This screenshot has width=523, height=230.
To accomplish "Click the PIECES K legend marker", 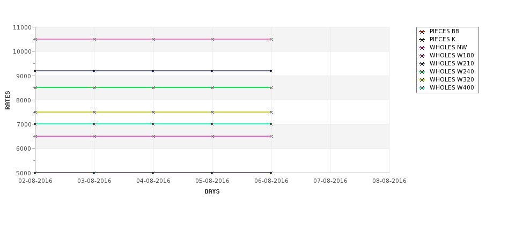I will pyautogui.click(x=422, y=40).
